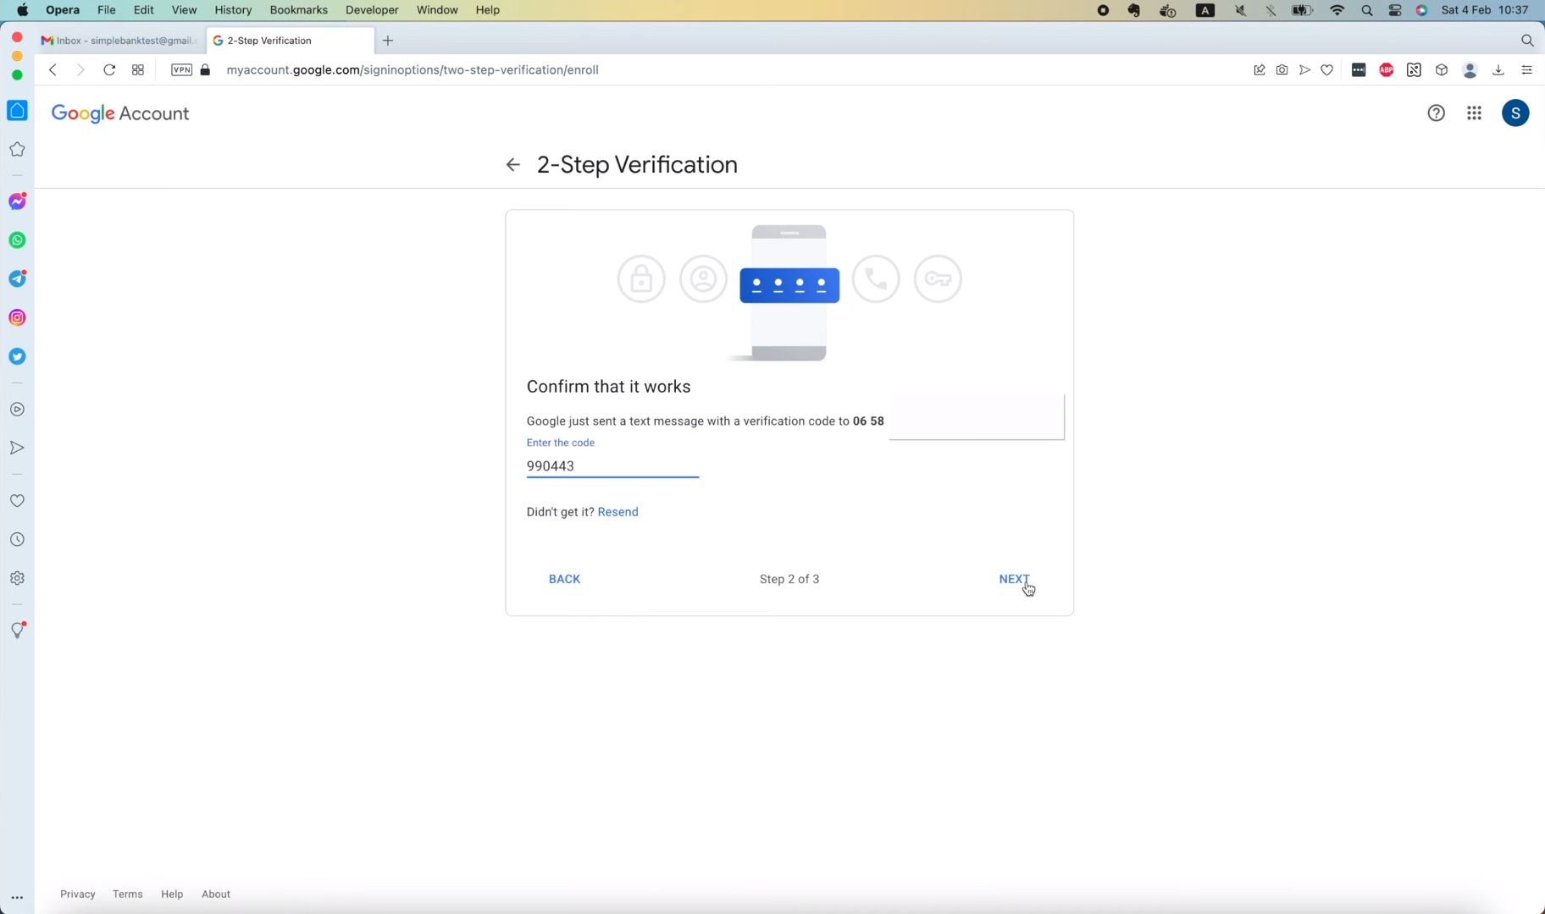1545x914 pixels.
Task: Click the Enter the code field
Action: 612,466
